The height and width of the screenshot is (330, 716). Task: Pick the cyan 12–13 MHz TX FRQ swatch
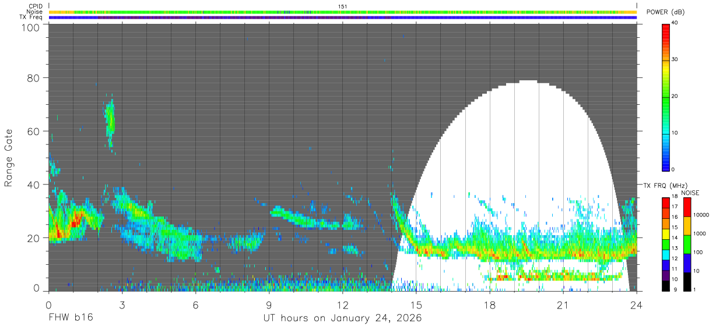[x=665, y=255]
